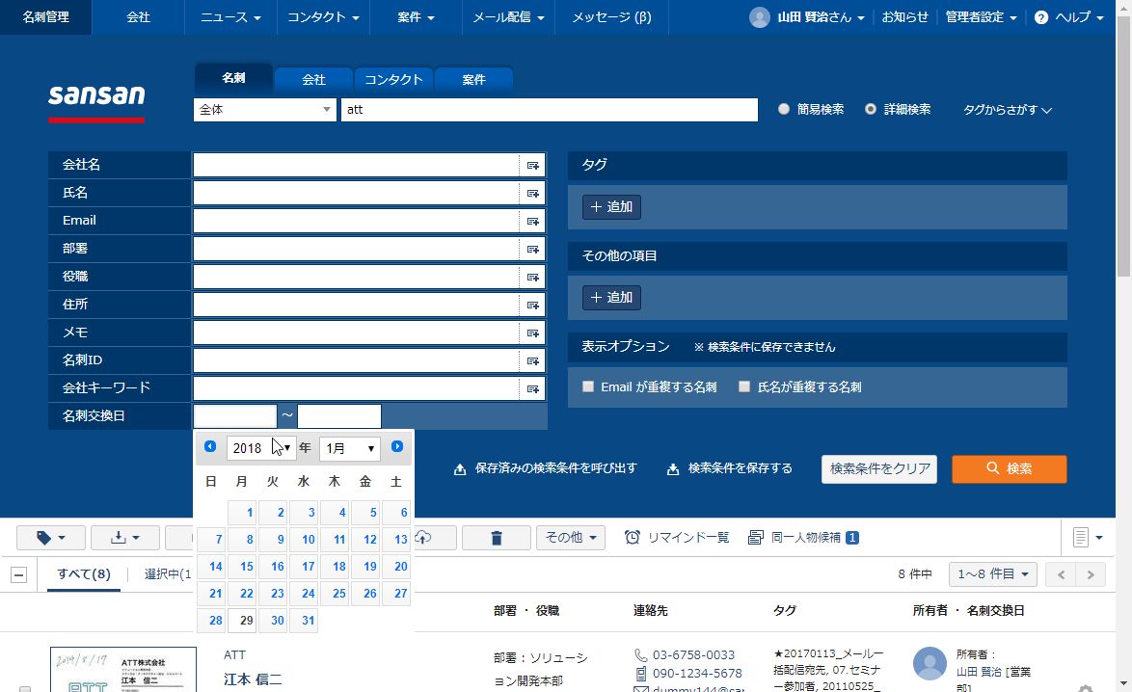Switch to the 案件 search tab

click(473, 79)
